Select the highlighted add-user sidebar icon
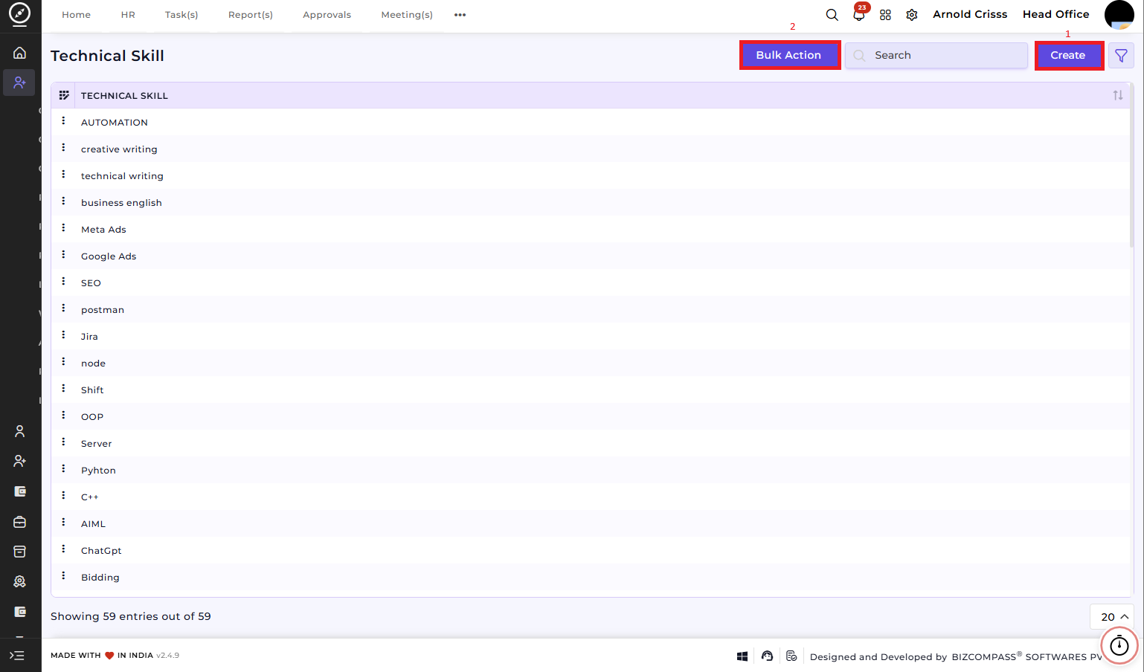 coord(19,83)
